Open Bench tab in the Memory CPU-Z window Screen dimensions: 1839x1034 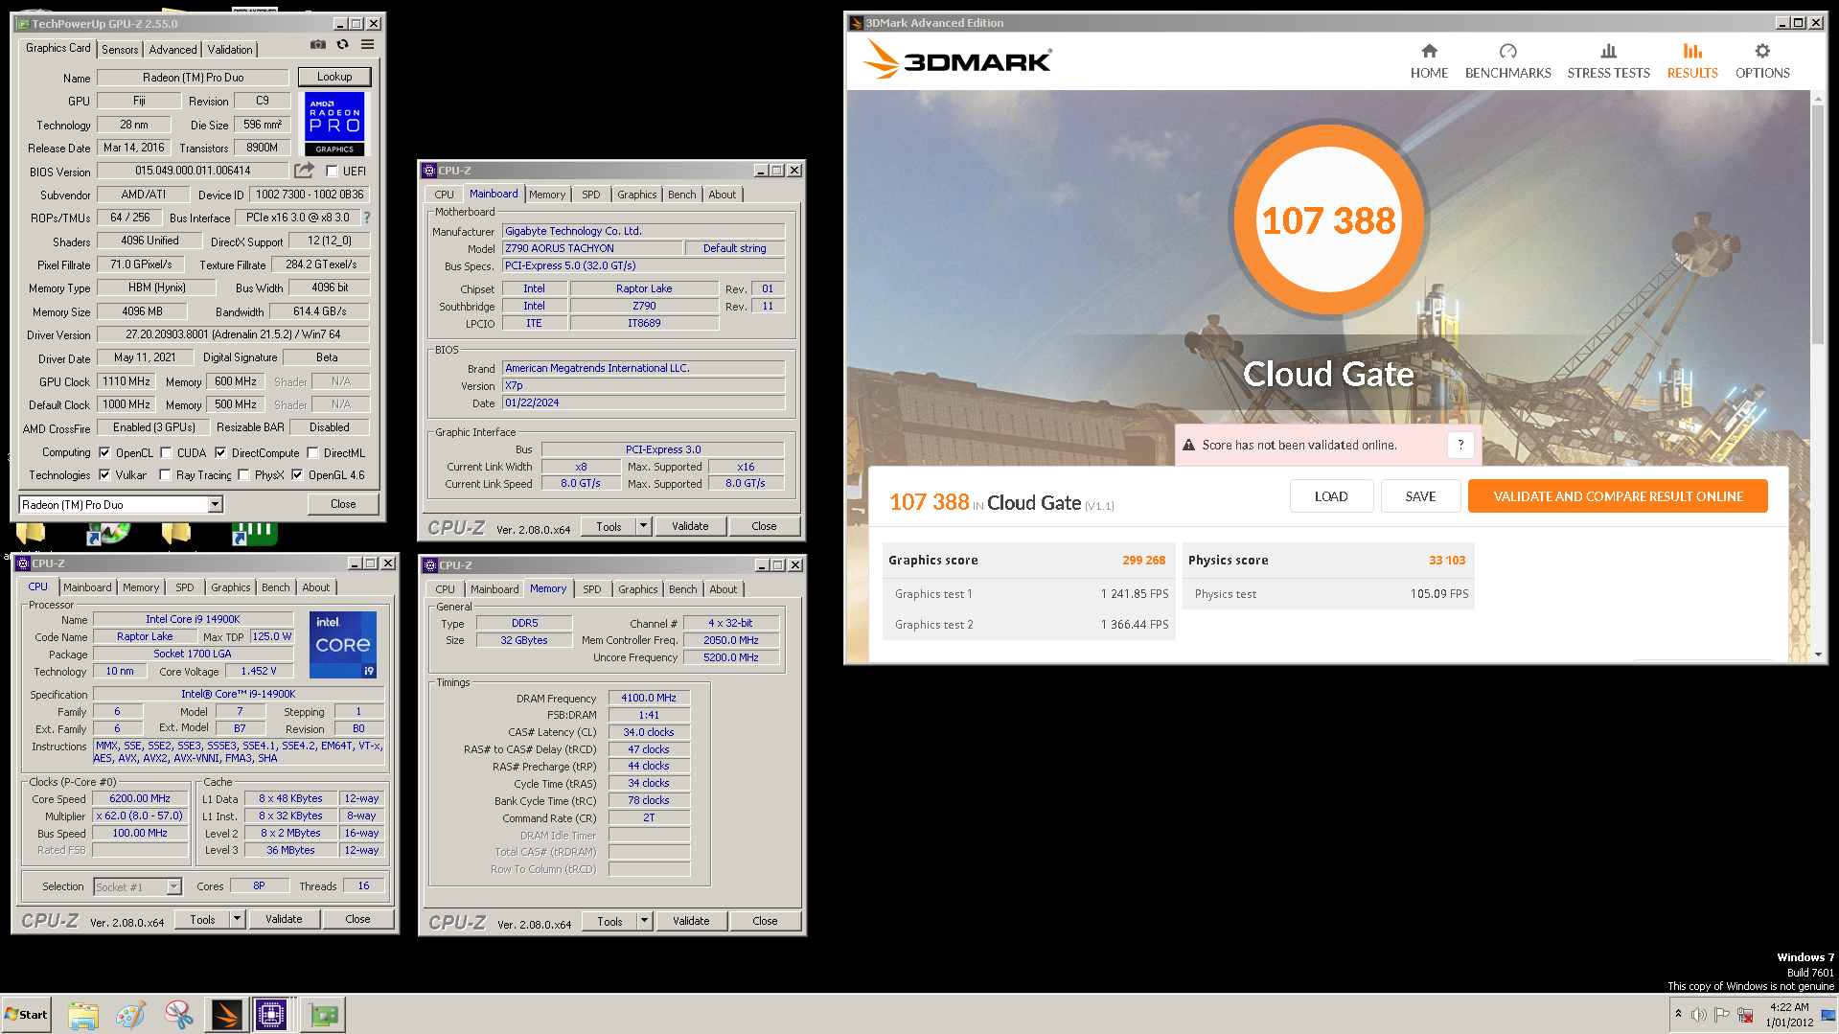click(x=682, y=589)
